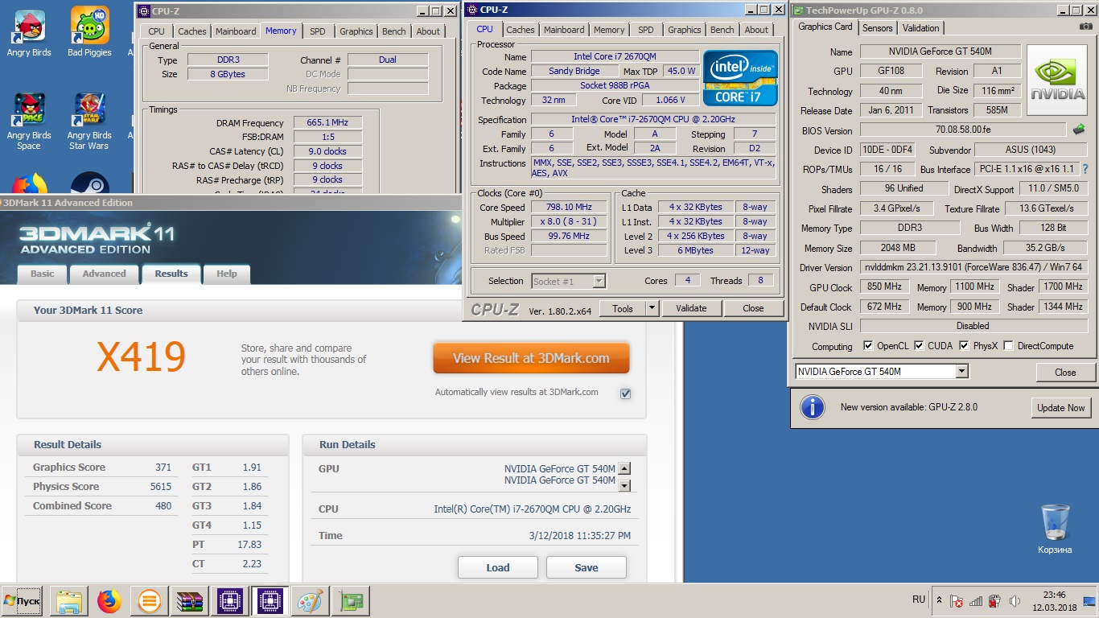Click the Close button in front CPU-Z
The image size is (1099, 618).
pos(753,308)
